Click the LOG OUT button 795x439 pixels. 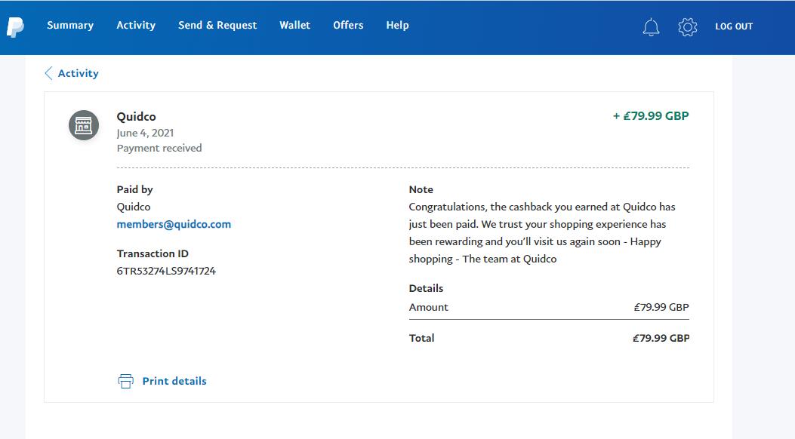coord(734,26)
